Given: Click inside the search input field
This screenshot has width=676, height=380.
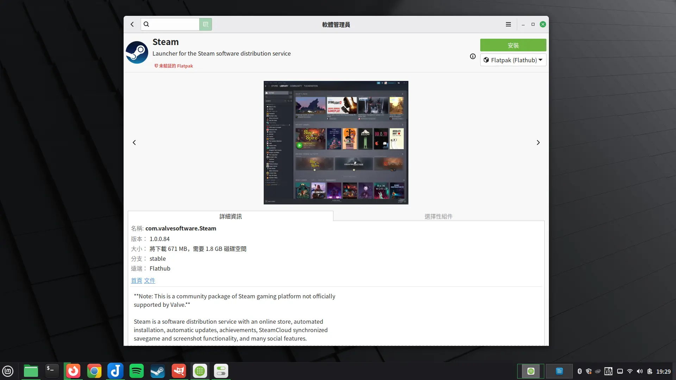Looking at the screenshot, I should tap(173, 24).
